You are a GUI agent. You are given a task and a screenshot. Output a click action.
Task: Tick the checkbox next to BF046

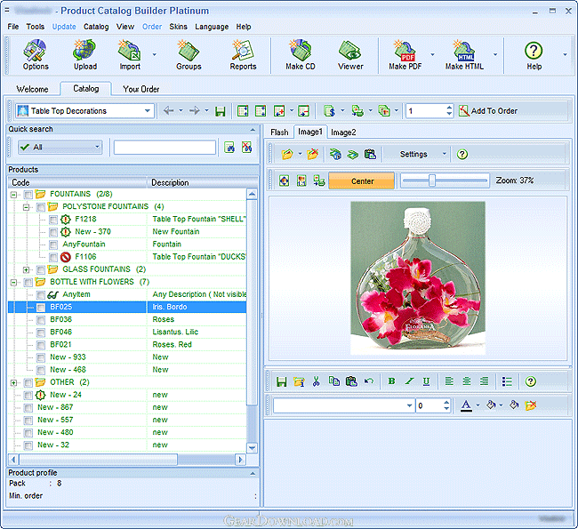tap(41, 333)
